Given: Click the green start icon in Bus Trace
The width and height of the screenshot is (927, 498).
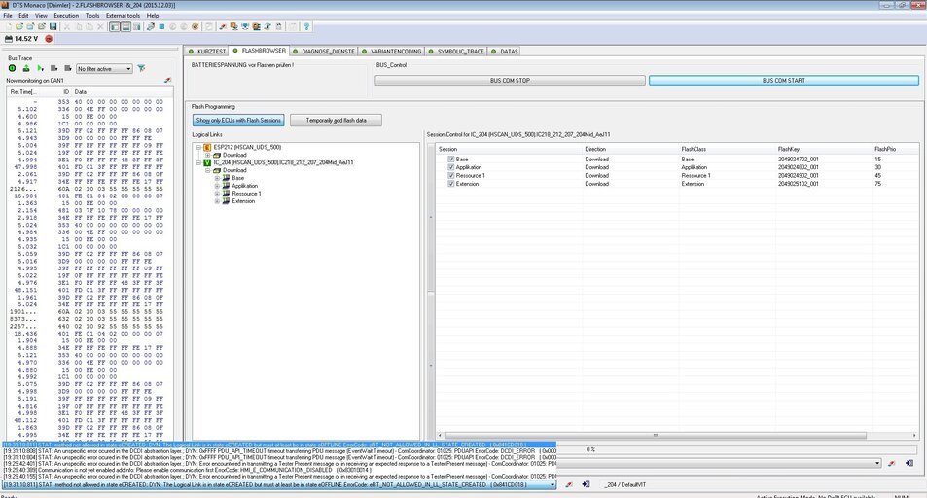Looking at the screenshot, I should point(12,69).
